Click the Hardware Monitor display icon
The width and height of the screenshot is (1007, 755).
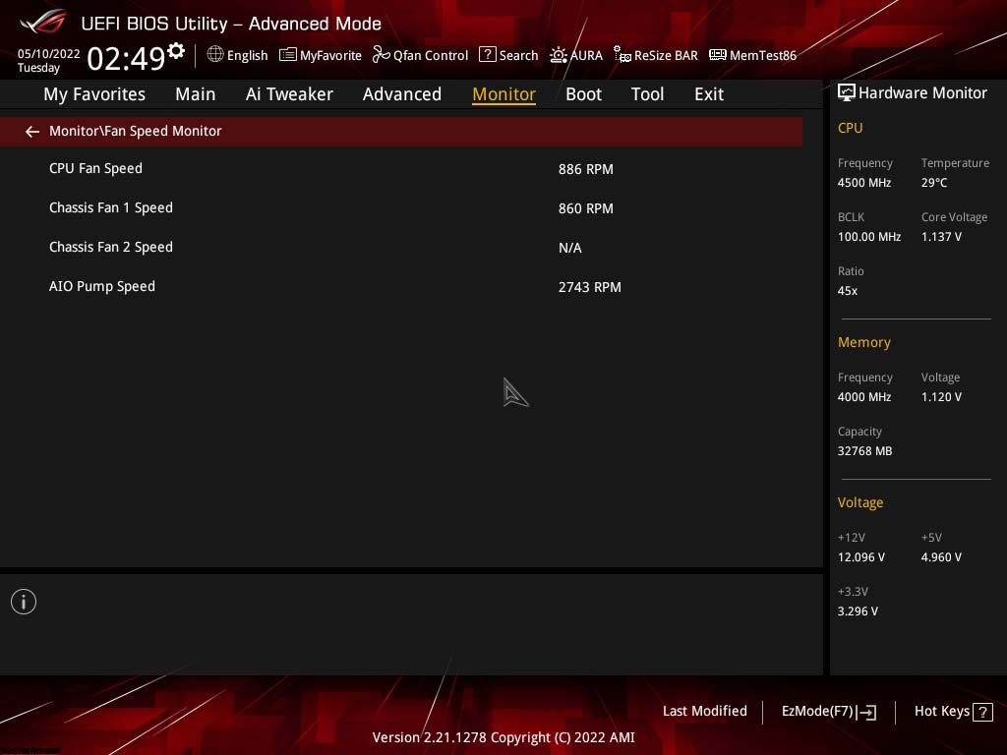pos(847,93)
